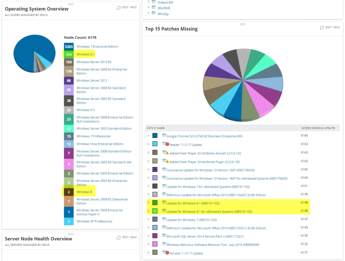Open Help for Top 15 Patches Missing

pos(337,27)
